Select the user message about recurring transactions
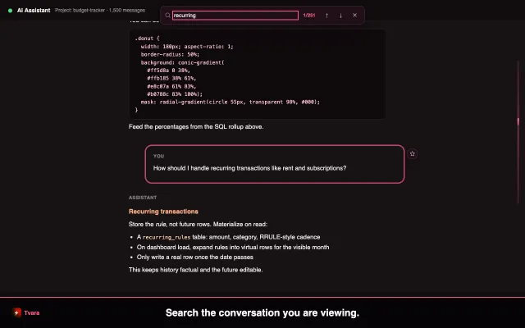The image size is (525, 328). pyautogui.click(x=275, y=164)
